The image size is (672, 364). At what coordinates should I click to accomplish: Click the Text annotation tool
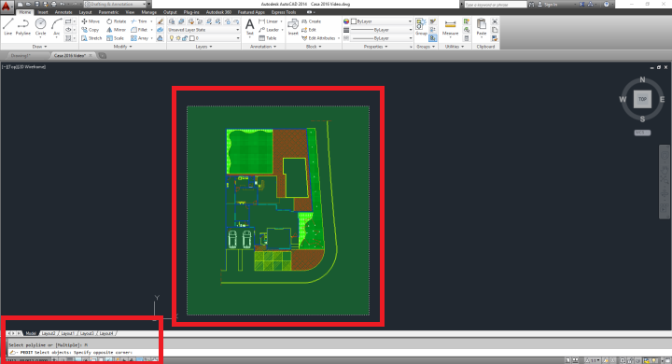249,27
